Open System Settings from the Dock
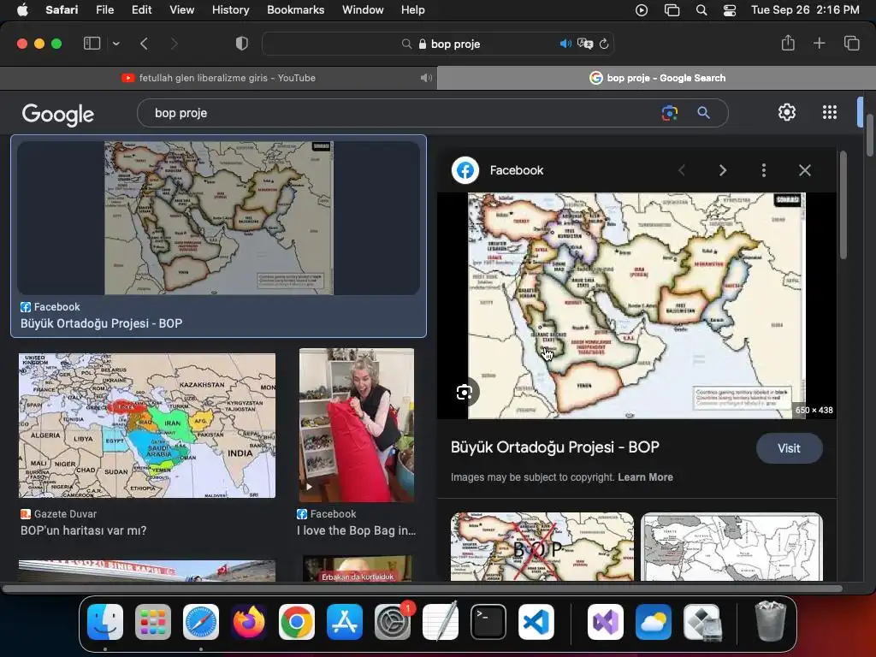This screenshot has height=657, width=876. [x=393, y=622]
